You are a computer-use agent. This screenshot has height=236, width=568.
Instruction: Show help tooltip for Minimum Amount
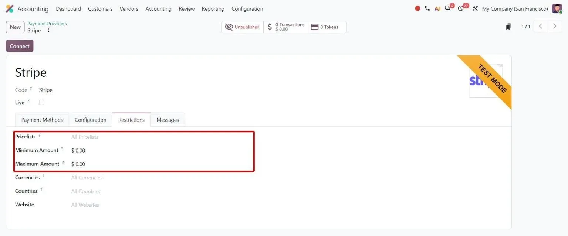62,149
